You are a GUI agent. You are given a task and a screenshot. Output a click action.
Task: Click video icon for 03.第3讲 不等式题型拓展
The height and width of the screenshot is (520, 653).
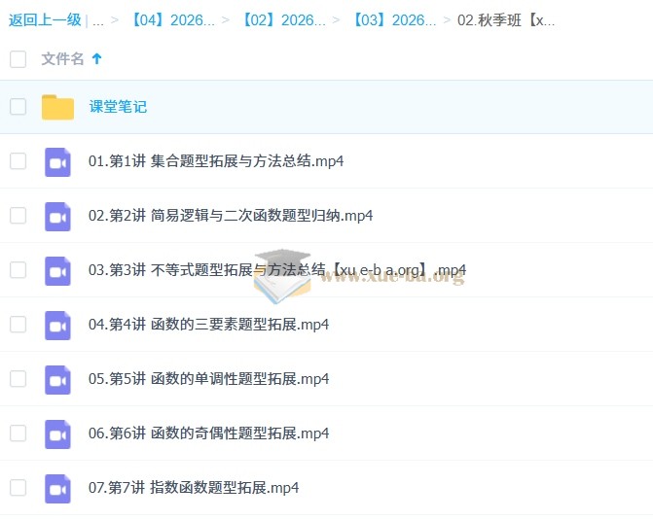(57, 270)
